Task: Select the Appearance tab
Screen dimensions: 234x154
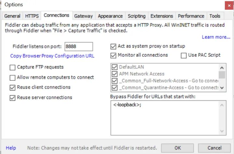Action: [110, 16]
